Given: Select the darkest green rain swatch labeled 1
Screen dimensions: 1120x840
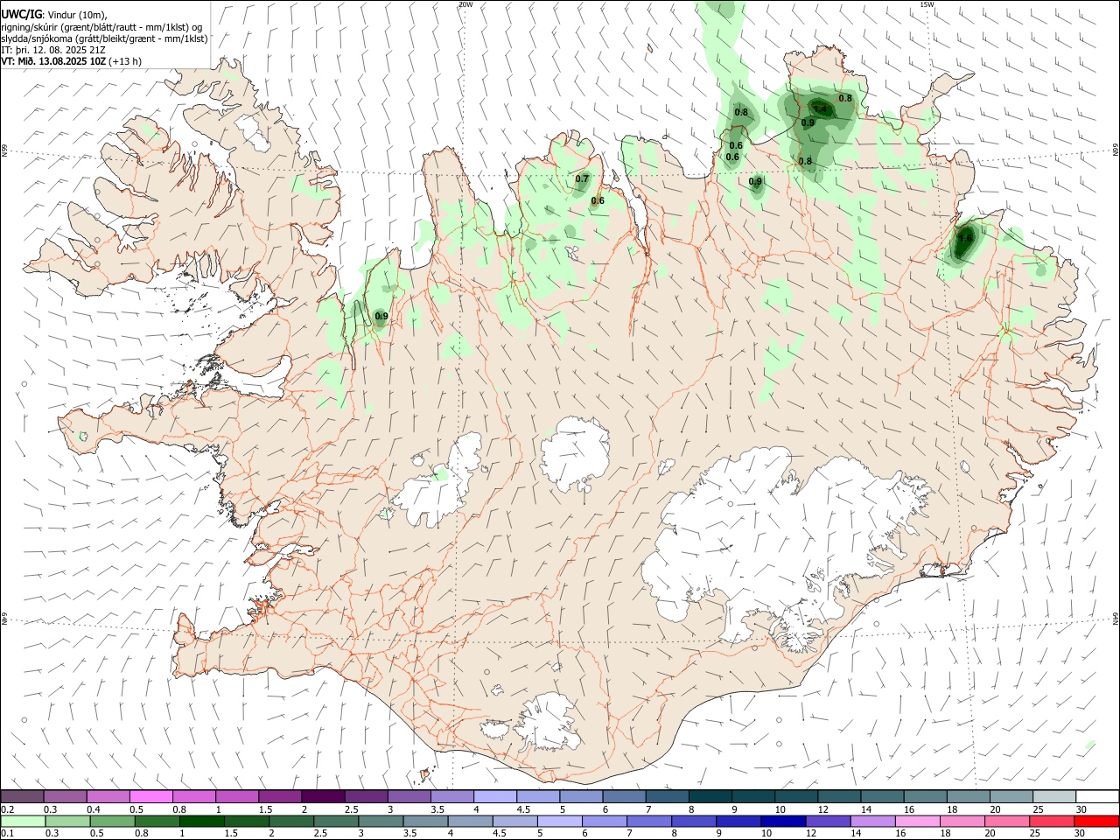Looking at the screenshot, I should pyautogui.click(x=201, y=821).
